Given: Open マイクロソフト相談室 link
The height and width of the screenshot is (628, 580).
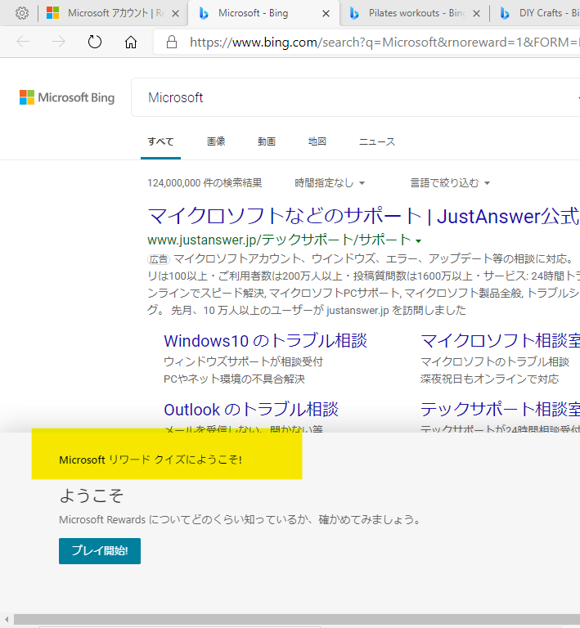Looking at the screenshot, I should click(x=501, y=341).
